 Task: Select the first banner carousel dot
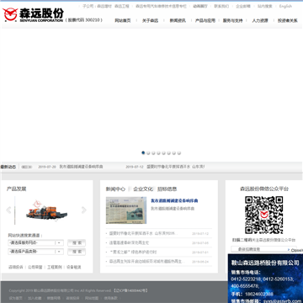143,153
